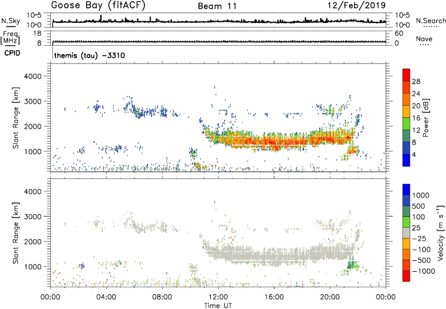
Task: Pick the blue top segment of Velocity colorbar
Action: click(x=406, y=190)
